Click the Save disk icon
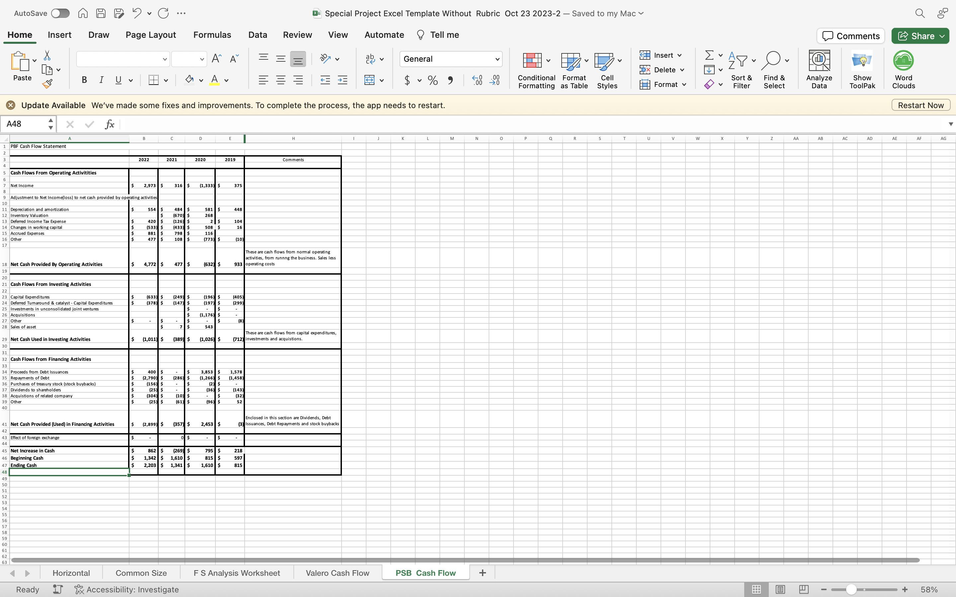The width and height of the screenshot is (956, 597). pyautogui.click(x=101, y=13)
